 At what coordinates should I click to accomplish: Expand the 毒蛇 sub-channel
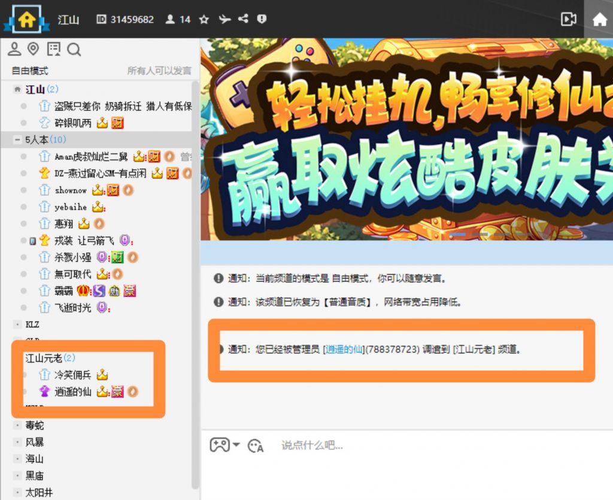click(x=17, y=425)
